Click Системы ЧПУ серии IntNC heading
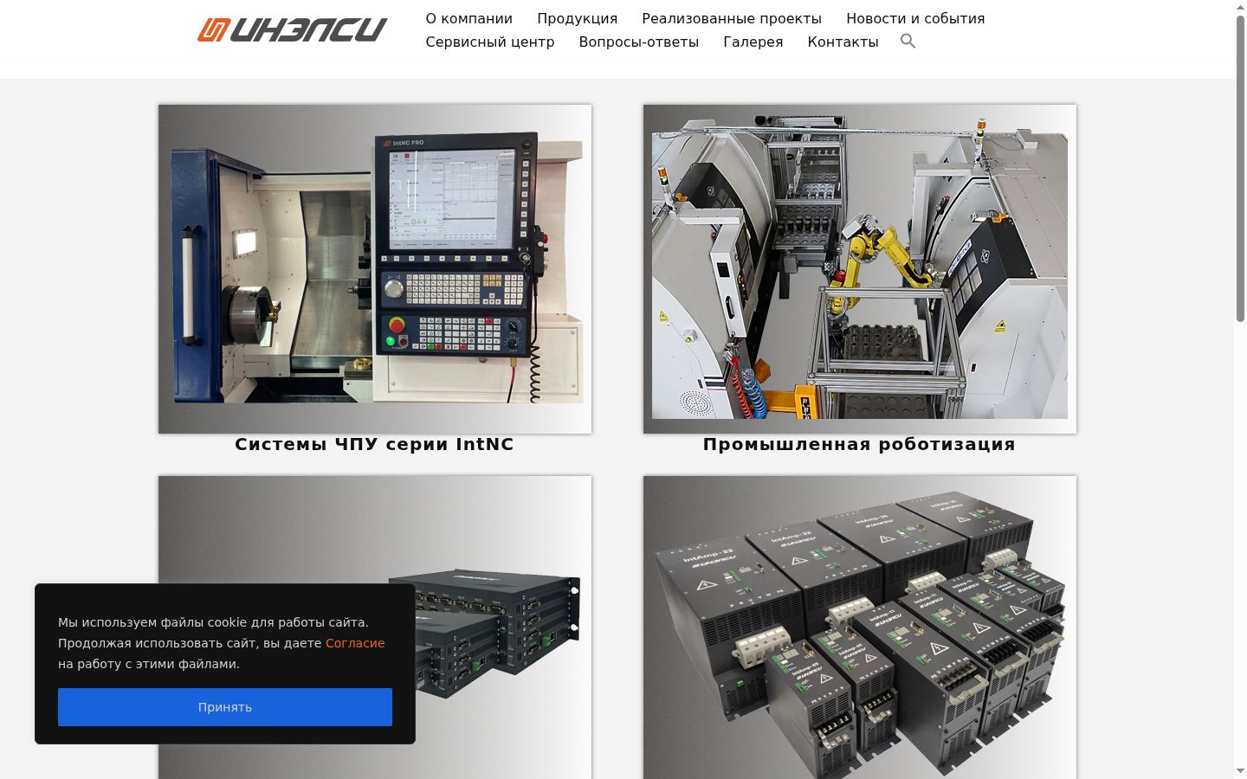This screenshot has width=1247, height=779. (x=375, y=444)
